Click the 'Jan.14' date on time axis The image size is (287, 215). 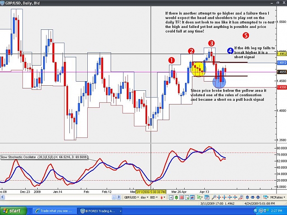[58, 192]
